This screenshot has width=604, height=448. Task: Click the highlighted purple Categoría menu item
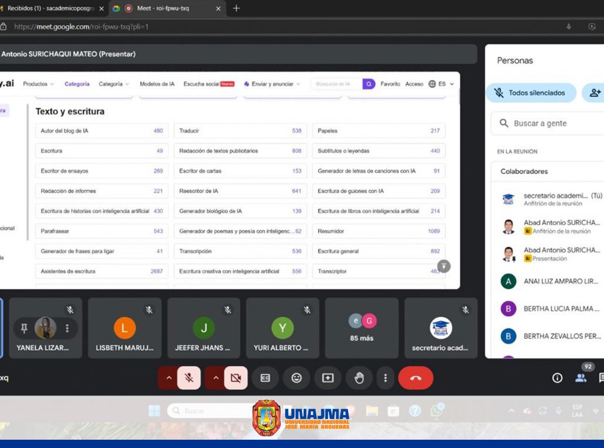(x=77, y=84)
